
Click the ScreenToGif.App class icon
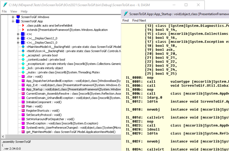18,21
